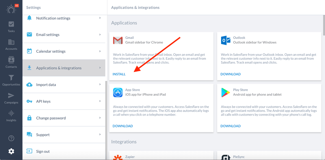Download the Android Play Store app
Viewport: 325px width, 160px height.
point(230,126)
